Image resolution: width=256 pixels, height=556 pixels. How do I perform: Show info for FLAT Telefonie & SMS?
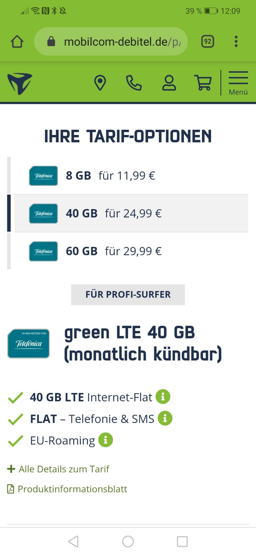click(165, 418)
